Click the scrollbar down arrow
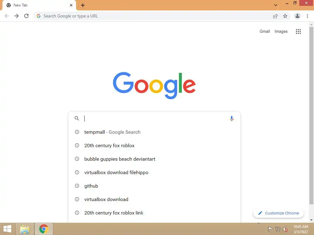314x235 pixels. pos(311,220)
